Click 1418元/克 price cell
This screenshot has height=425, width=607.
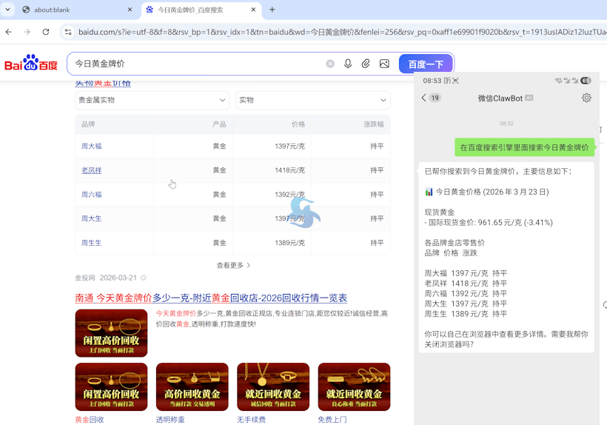(289, 170)
